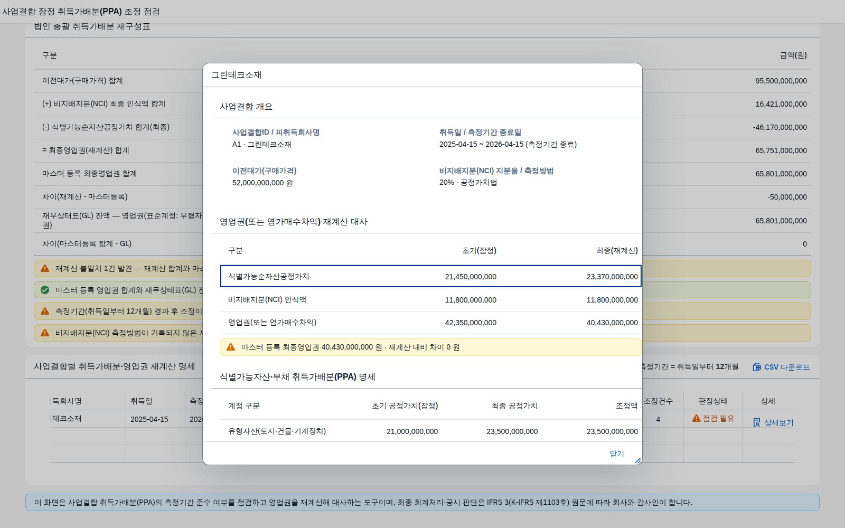Click the 이전대가(구매가격) 합계 row label

pos(82,81)
